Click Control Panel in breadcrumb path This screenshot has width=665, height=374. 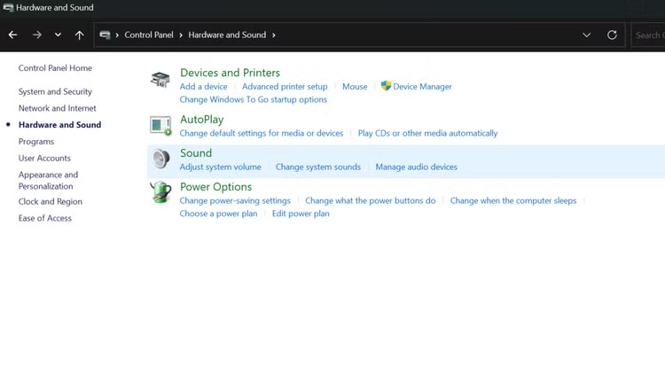pos(151,35)
